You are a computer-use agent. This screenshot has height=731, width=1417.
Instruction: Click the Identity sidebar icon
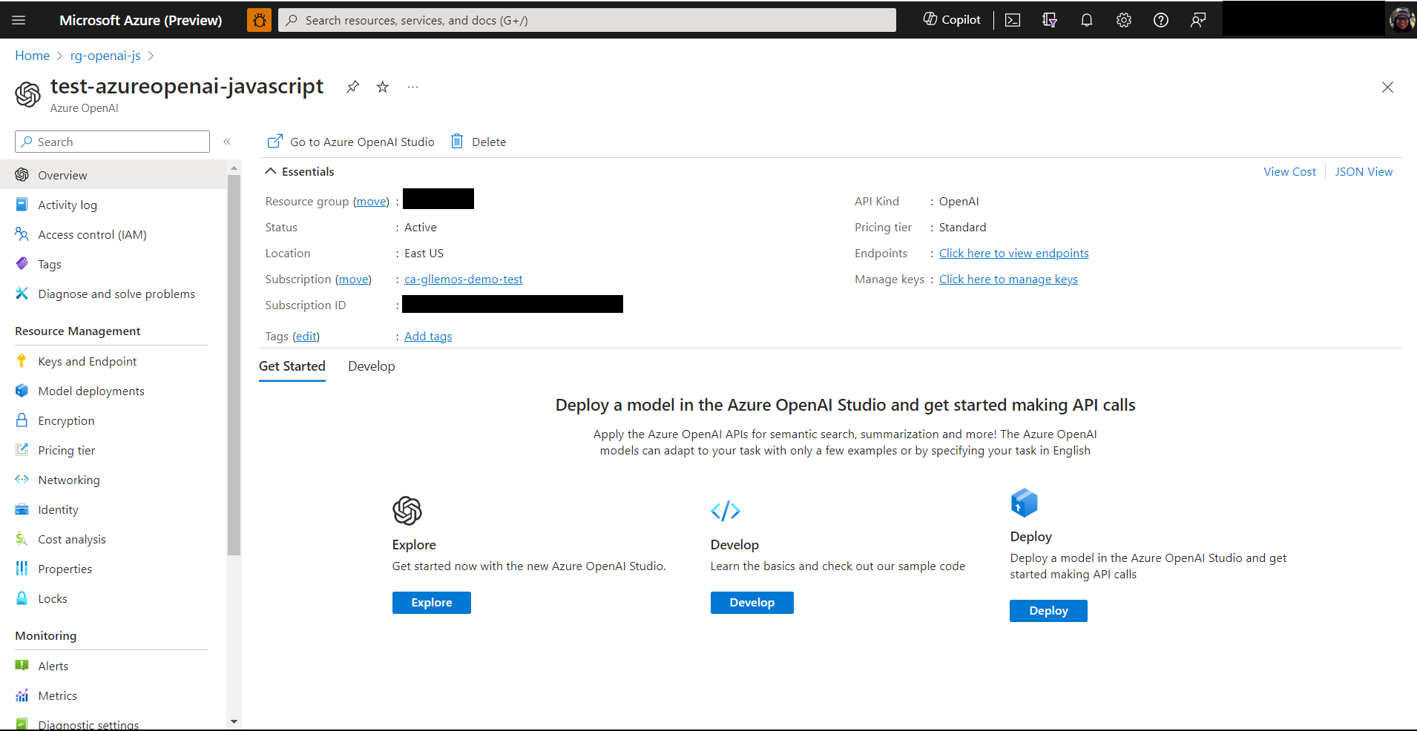tap(22, 509)
